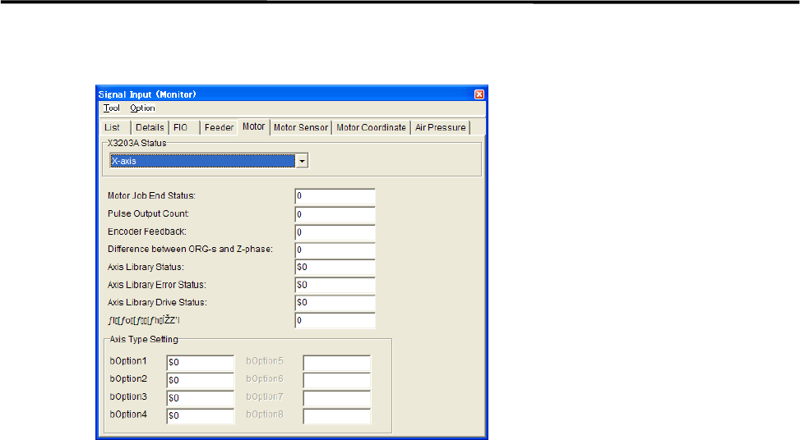Open the Option menu
This screenshot has width=800, height=440.
coord(142,108)
